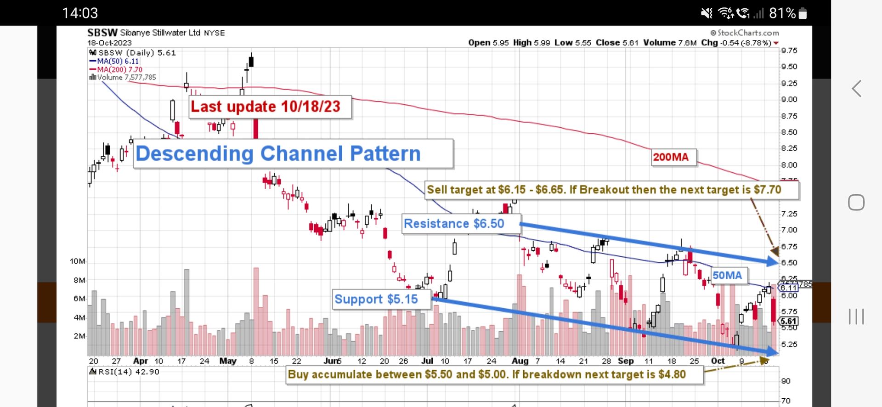Image resolution: width=882 pixels, height=407 pixels.
Task: Click the MA(200) 7.70 legend entry
Action: [116, 69]
